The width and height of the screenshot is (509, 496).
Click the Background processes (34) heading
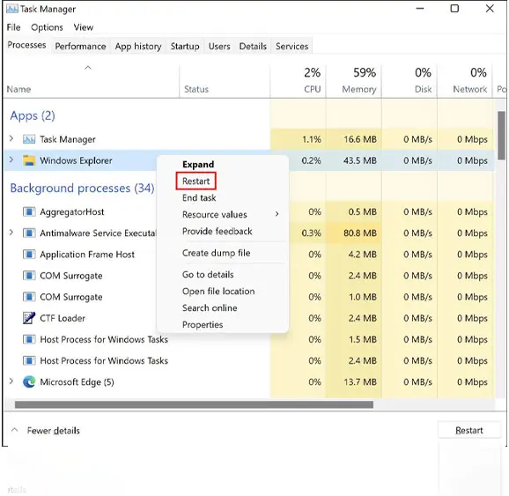tap(82, 188)
